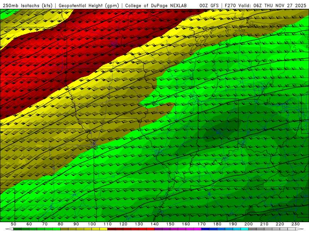Click the right arrow cap of the color bar
The image size is (309, 231).
[x=300, y=229]
